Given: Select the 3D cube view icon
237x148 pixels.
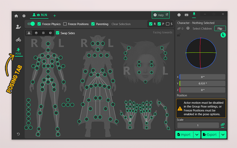Looking at the screenshot, I should tap(50, 33).
